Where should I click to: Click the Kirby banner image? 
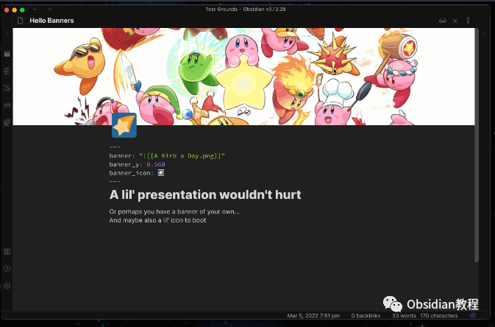click(243, 77)
